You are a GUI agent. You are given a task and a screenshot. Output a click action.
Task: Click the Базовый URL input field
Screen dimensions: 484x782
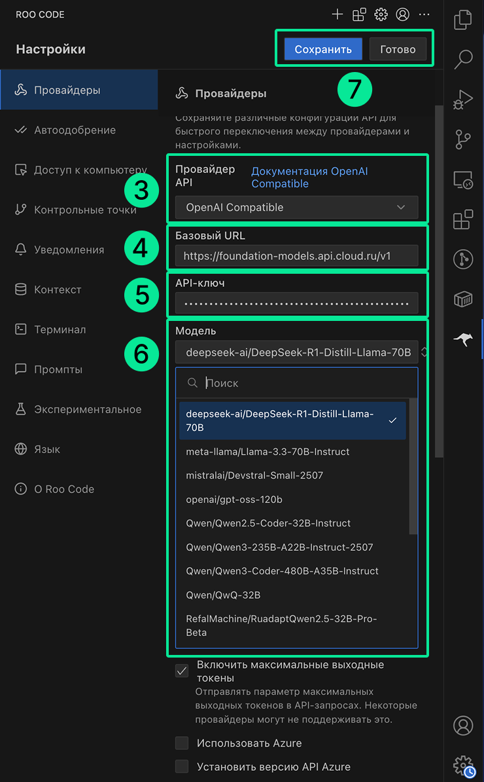pyautogui.click(x=296, y=256)
